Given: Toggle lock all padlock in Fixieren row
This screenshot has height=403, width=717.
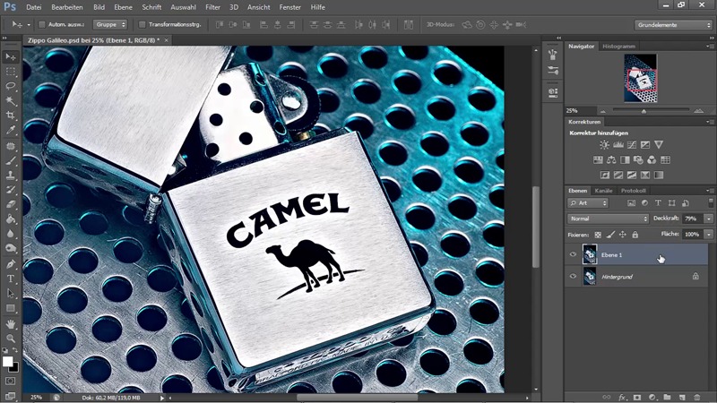Looking at the screenshot, I should (x=635, y=235).
